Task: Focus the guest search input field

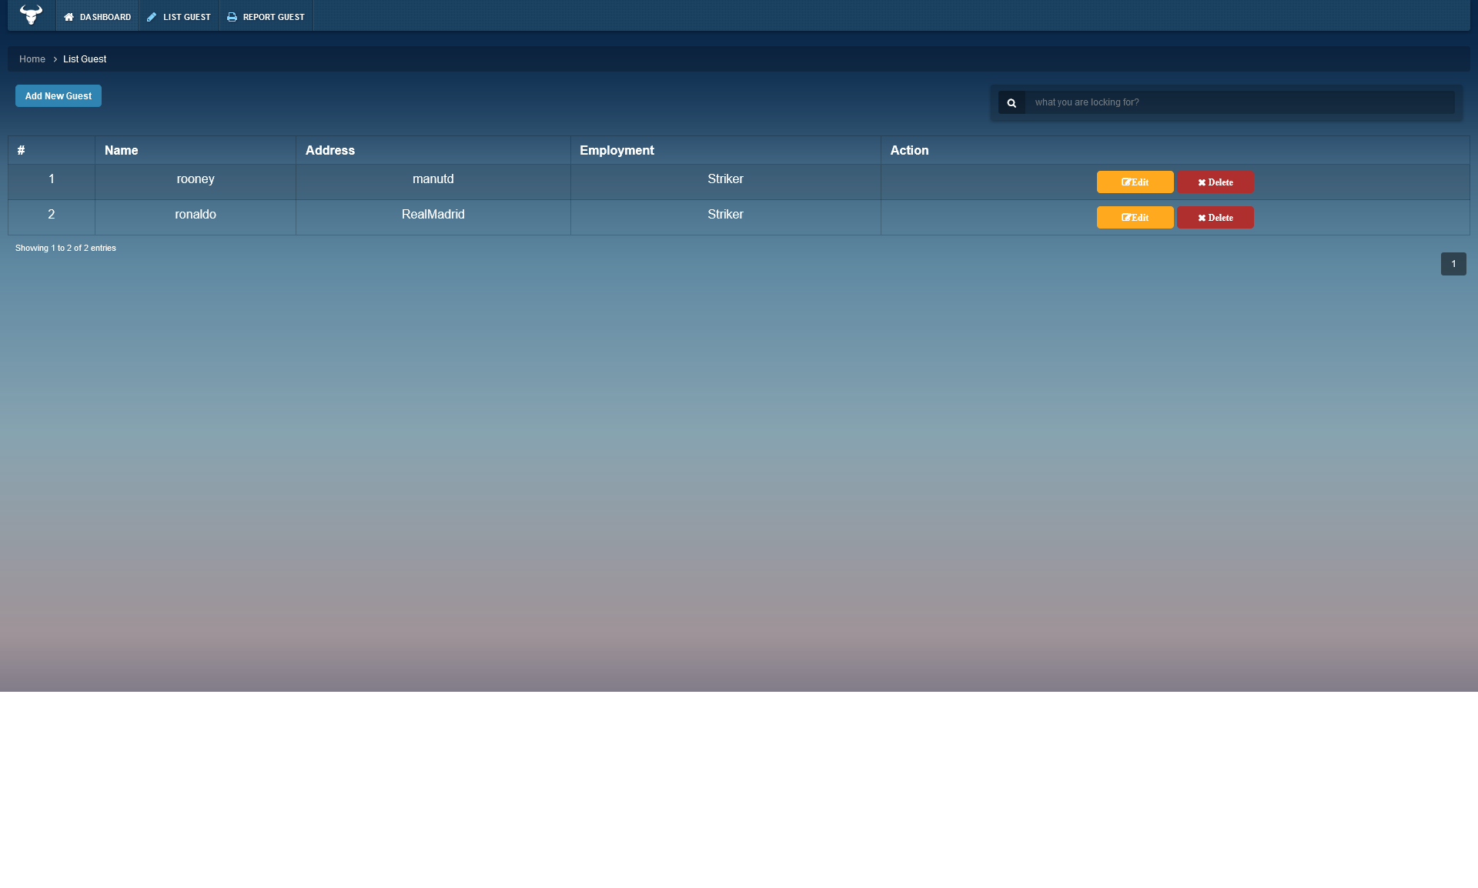Action: tap(1239, 102)
